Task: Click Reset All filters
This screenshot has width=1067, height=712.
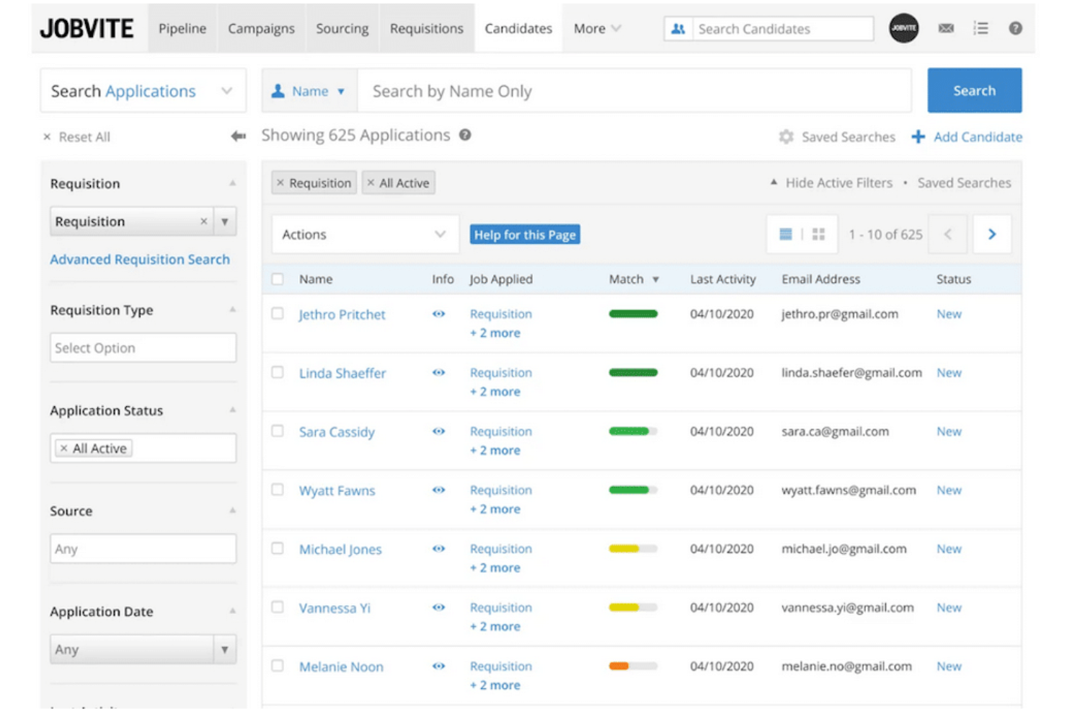Action: tap(76, 136)
